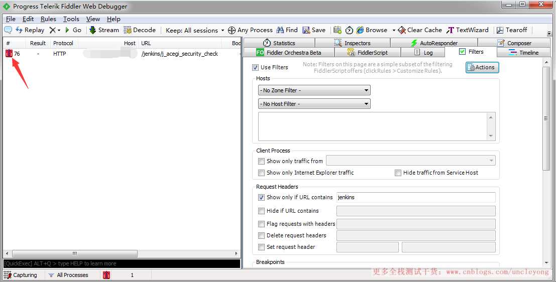Save sessions using Save toolbar button
This screenshot has height=282, width=556.
314,30
